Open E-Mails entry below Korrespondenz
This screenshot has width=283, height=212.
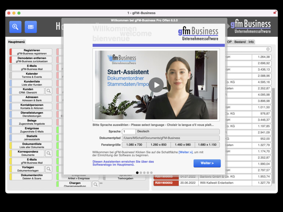click(31, 161)
